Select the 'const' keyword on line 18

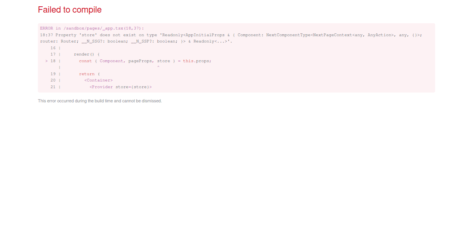click(x=86, y=61)
